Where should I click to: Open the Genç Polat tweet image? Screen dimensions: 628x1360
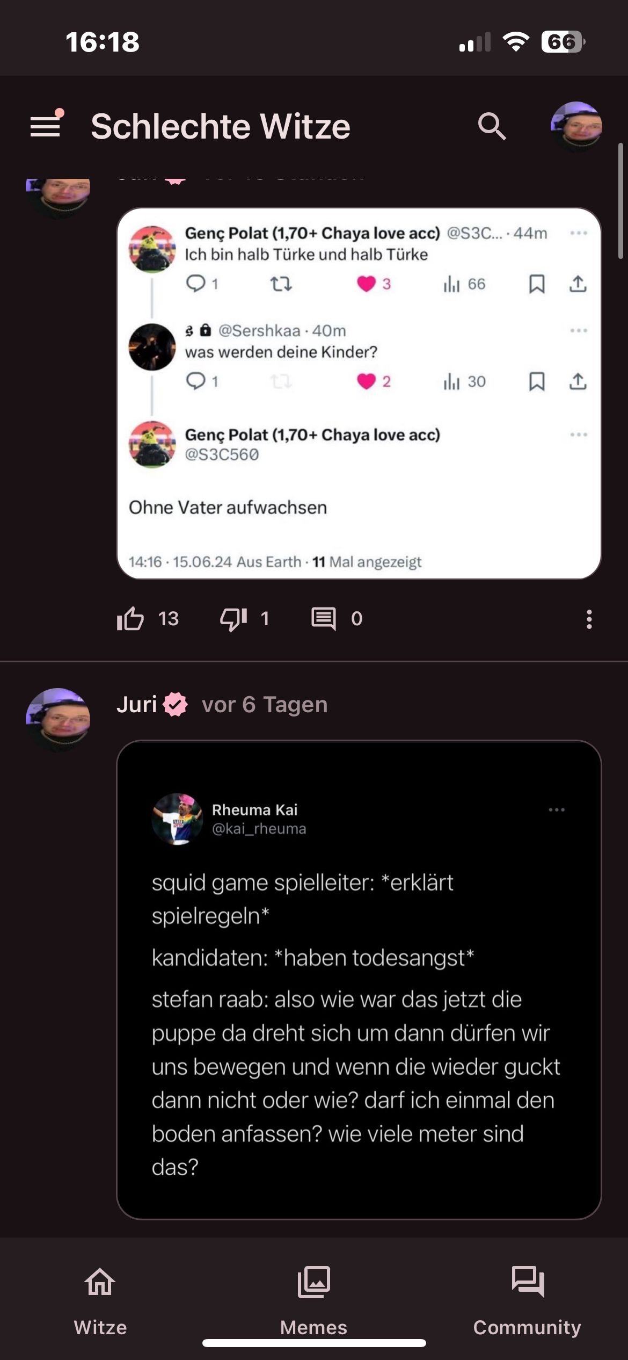[359, 393]
